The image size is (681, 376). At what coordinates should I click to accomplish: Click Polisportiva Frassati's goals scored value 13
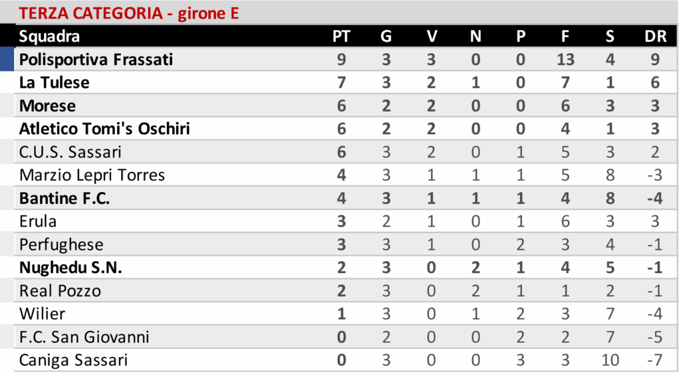click(565, 60)
